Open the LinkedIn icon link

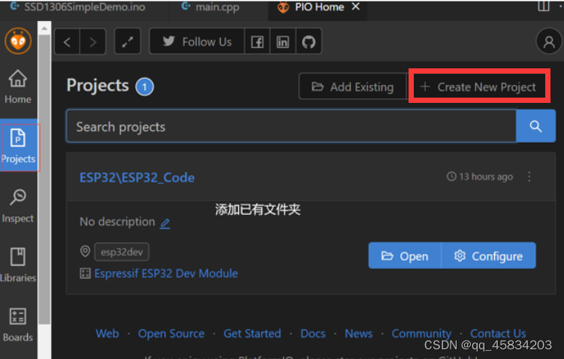[282, 42]
